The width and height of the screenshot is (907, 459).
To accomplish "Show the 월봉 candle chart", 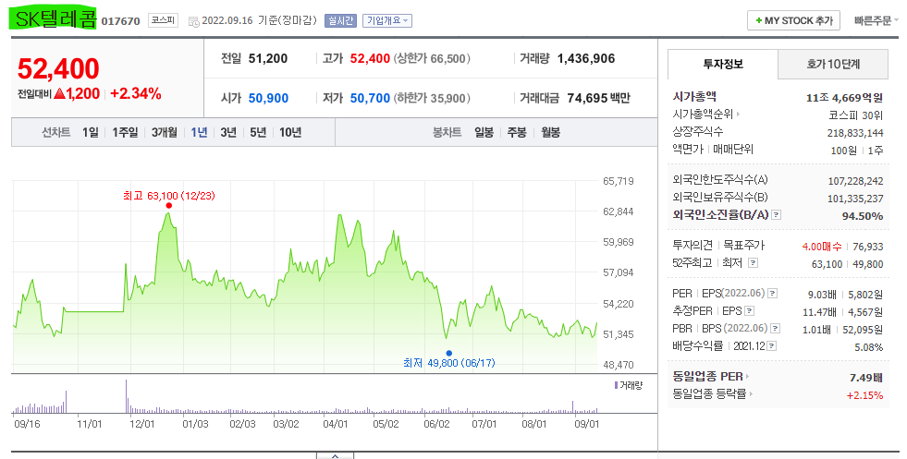I will [551, 132].
